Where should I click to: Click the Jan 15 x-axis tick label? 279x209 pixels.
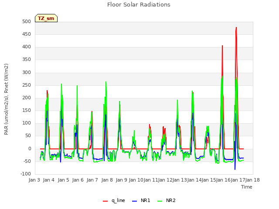[209, 180]
